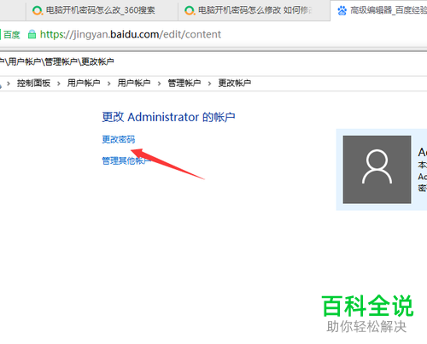
Task: Click the 360 search favicon on first tab
Action: click(x=38, y=11)
